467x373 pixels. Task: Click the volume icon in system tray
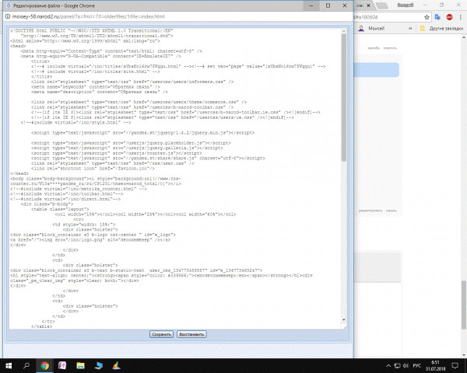[406, 365]
